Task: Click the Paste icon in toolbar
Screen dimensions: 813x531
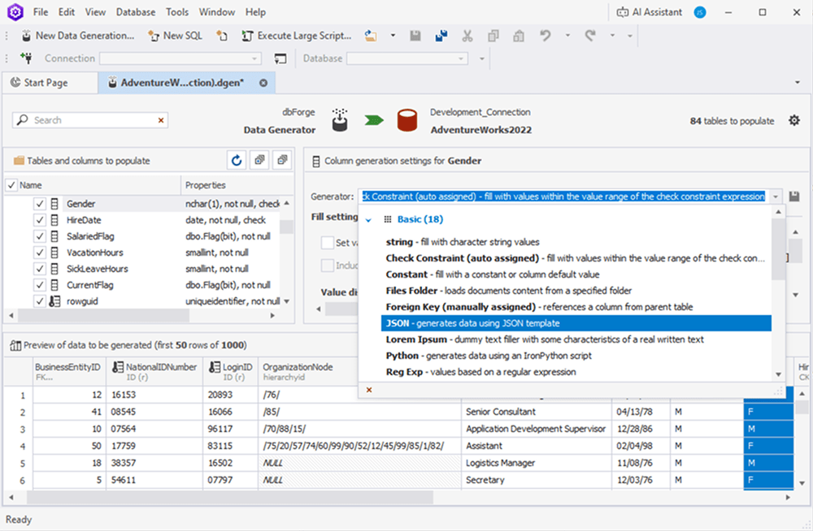Action: pyautogui.click(x=519, y=36)
